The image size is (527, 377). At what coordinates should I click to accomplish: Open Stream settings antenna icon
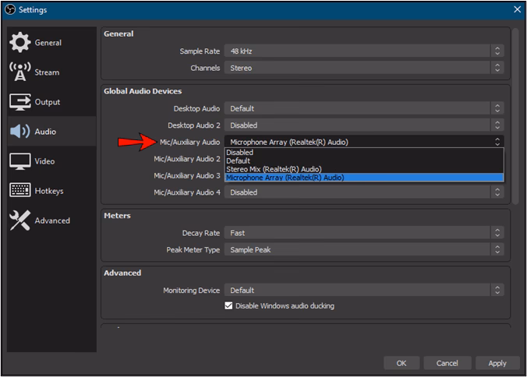coord(19,72)
